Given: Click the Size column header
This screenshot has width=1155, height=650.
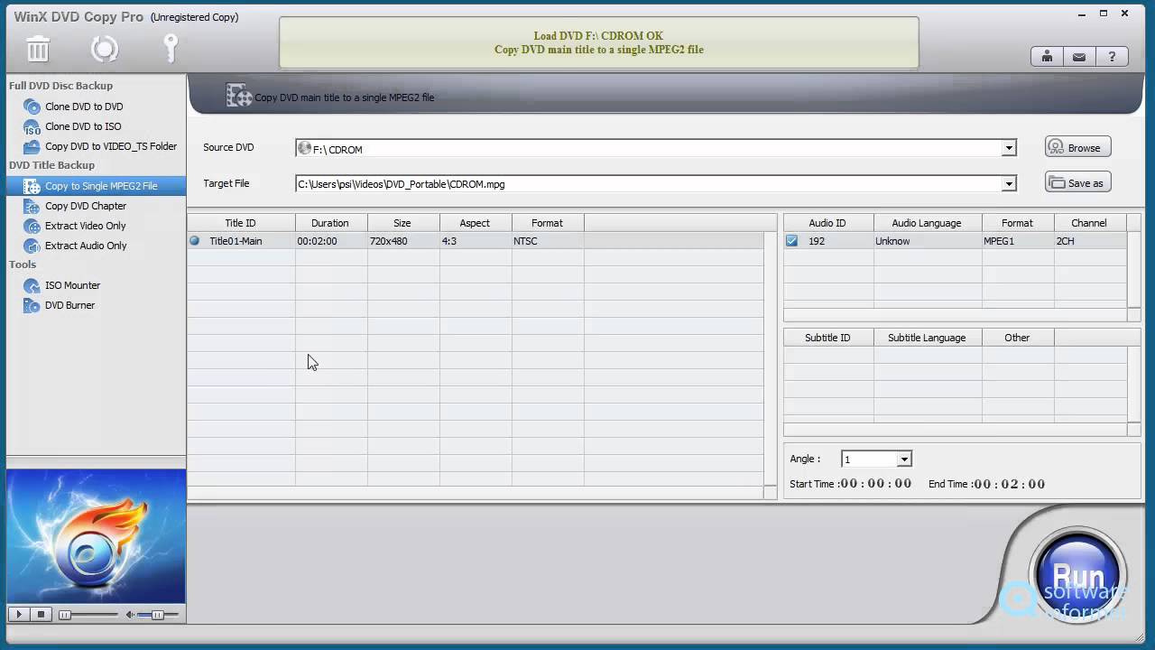Looking at the screenshot, I should click(x=402, y=223).
